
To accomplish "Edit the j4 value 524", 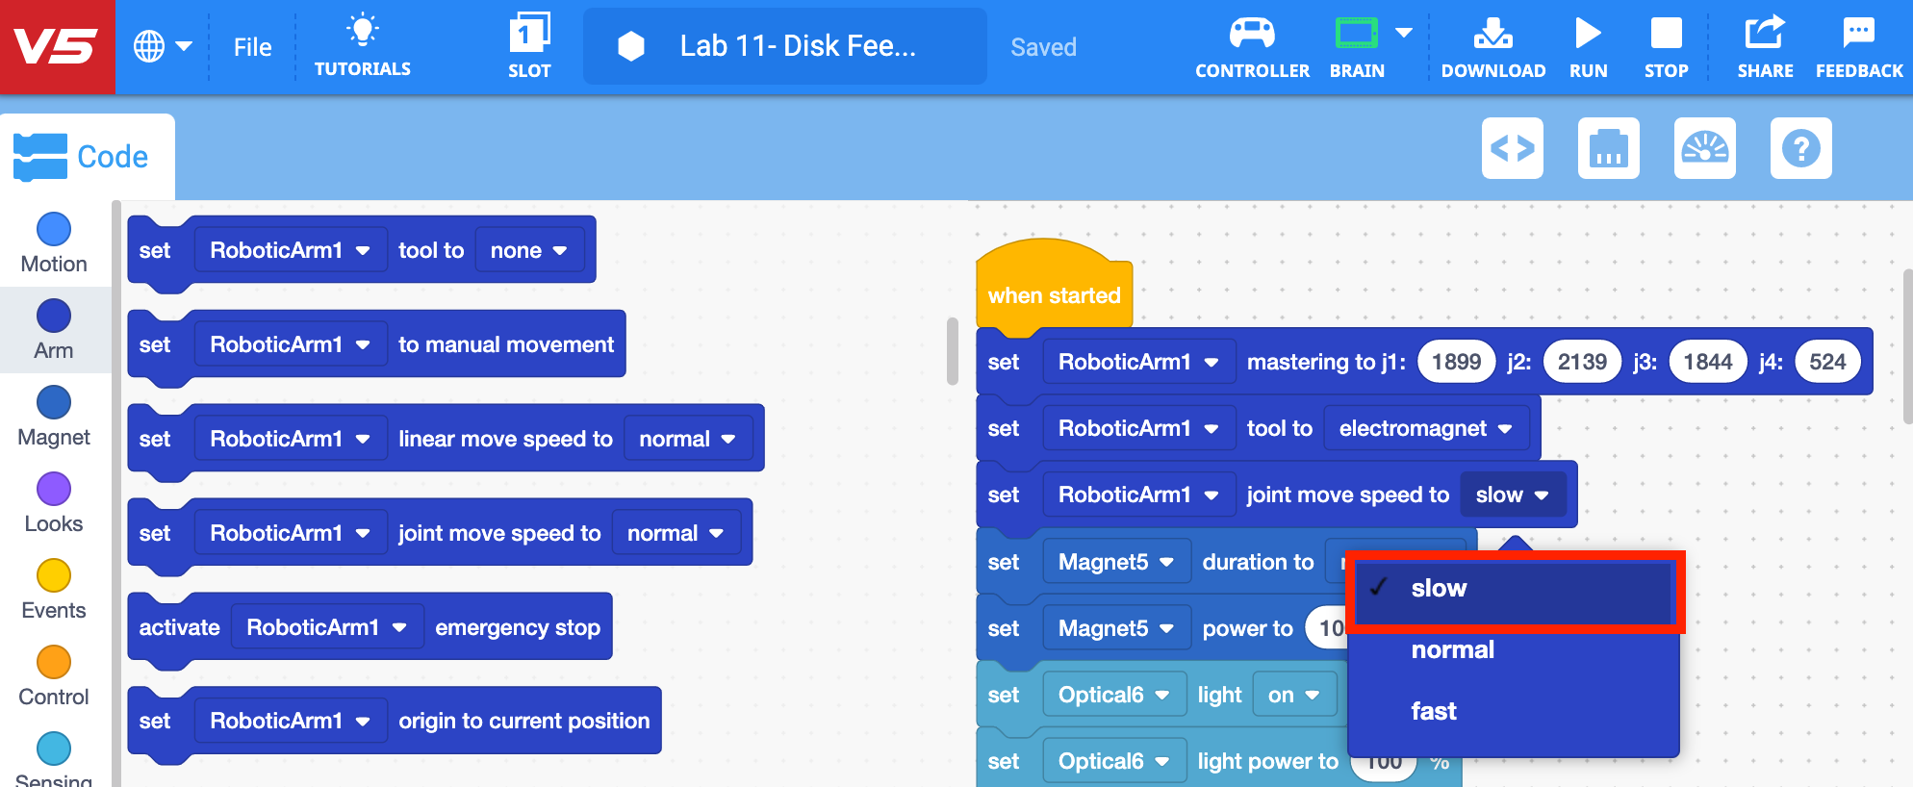I will click(1827, 362).
